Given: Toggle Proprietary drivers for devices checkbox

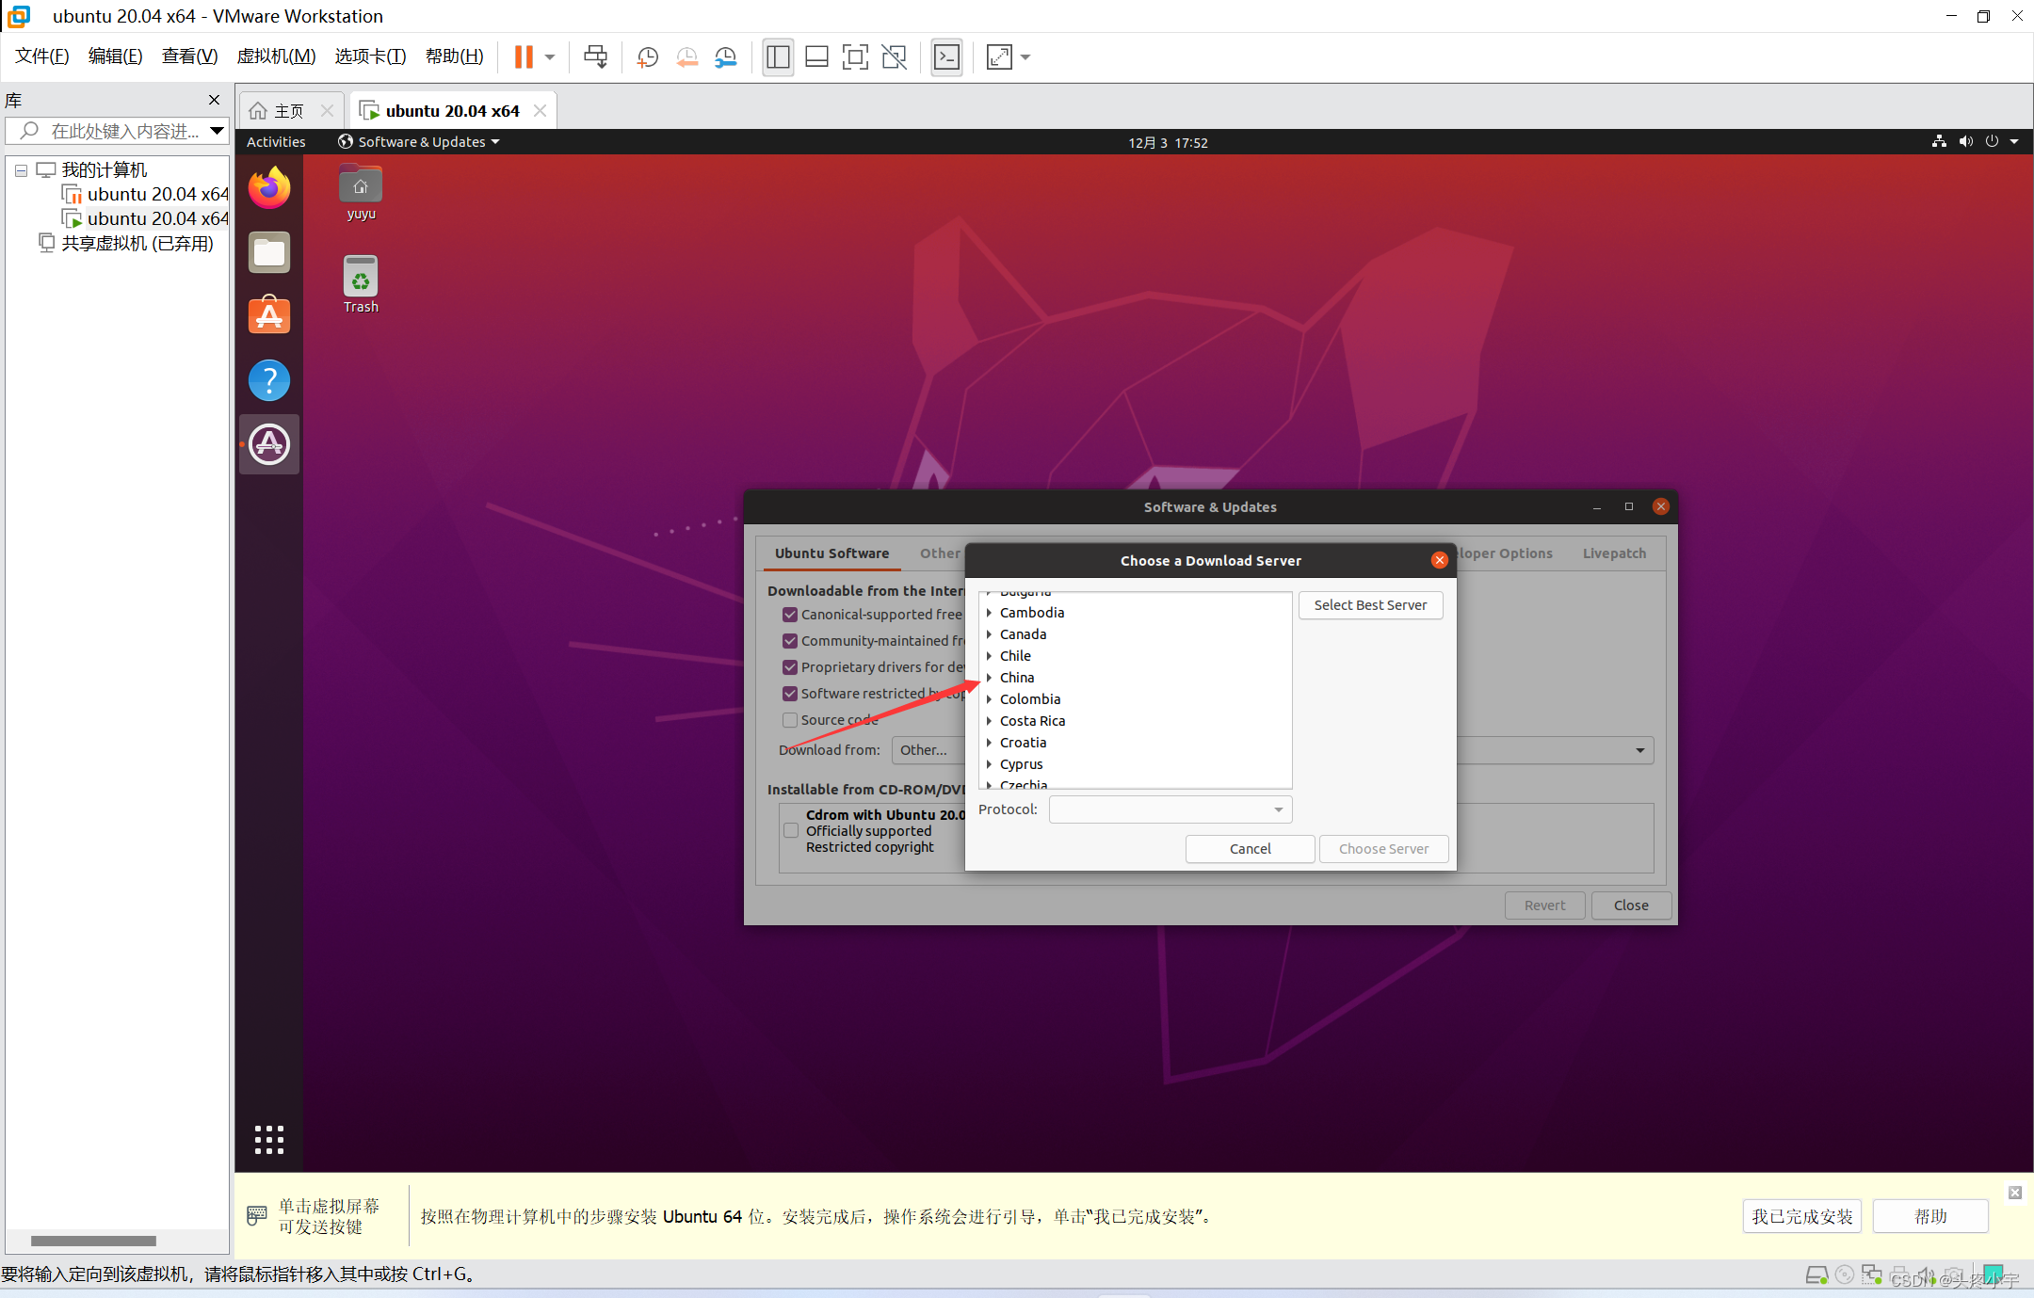Looking at the screenshot, I should [x=790, y=667].
